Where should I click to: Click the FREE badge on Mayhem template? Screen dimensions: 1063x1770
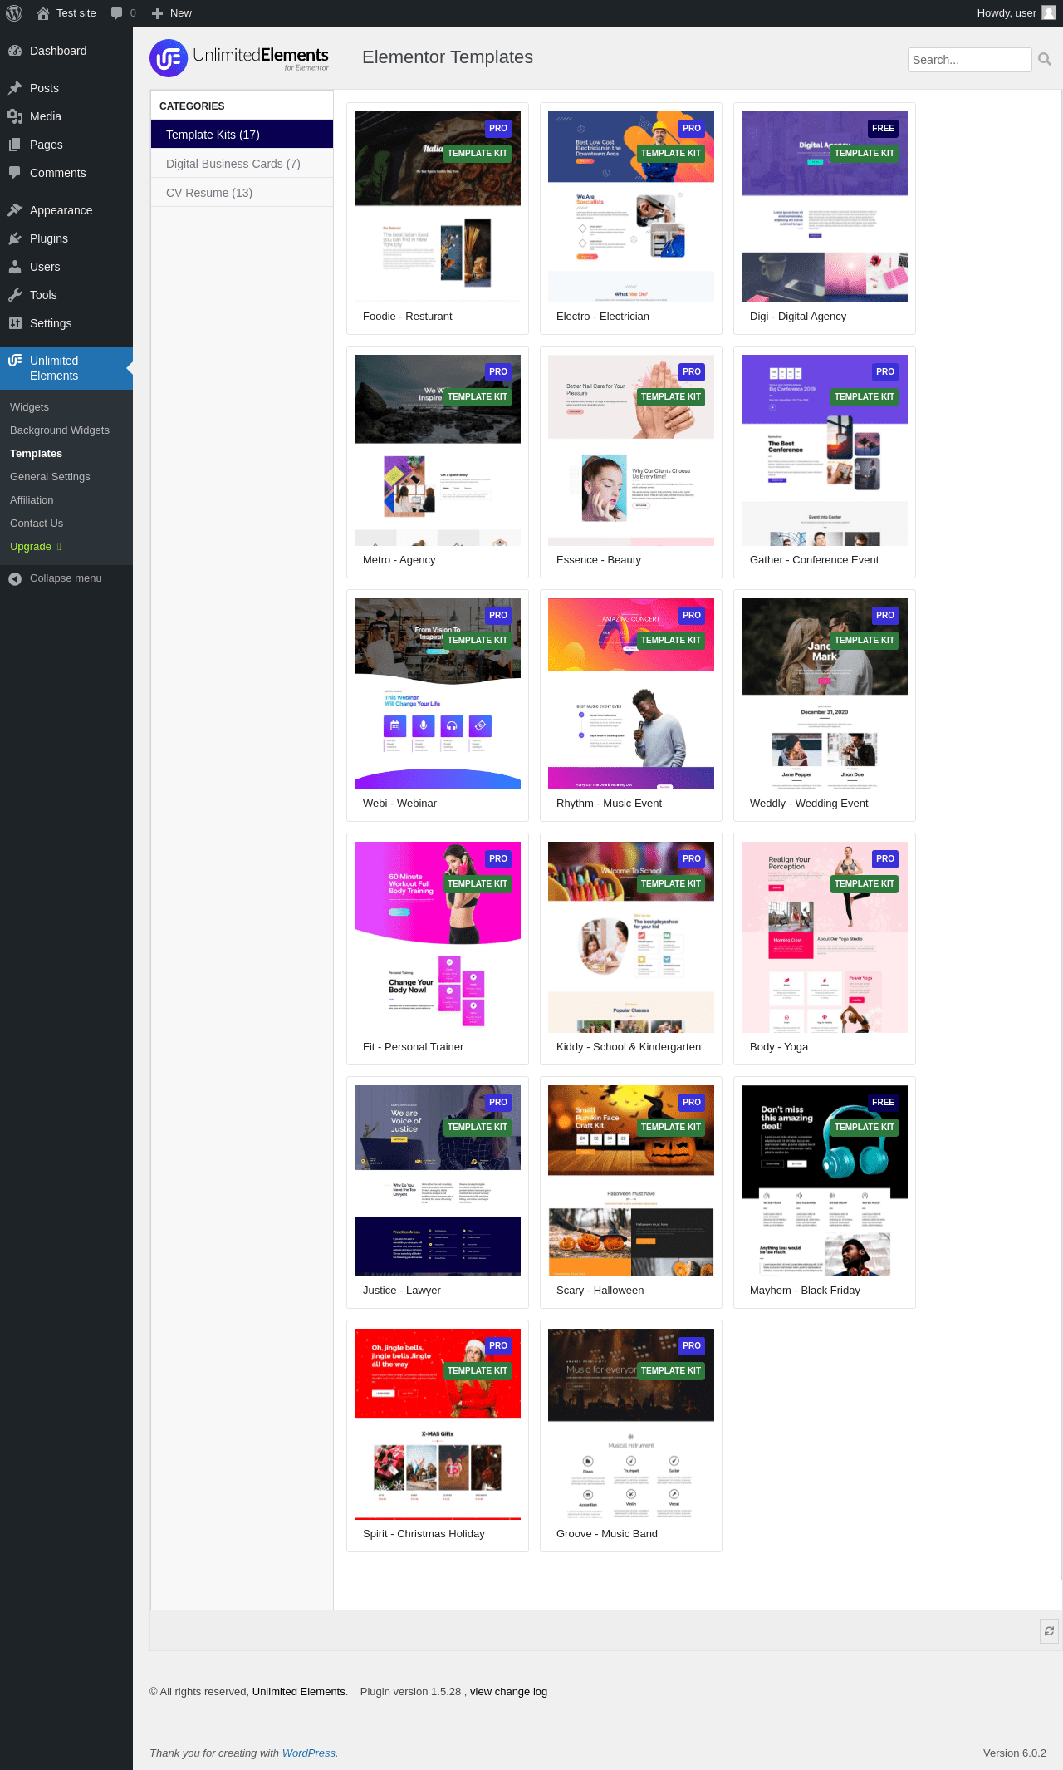point(884,1102)
